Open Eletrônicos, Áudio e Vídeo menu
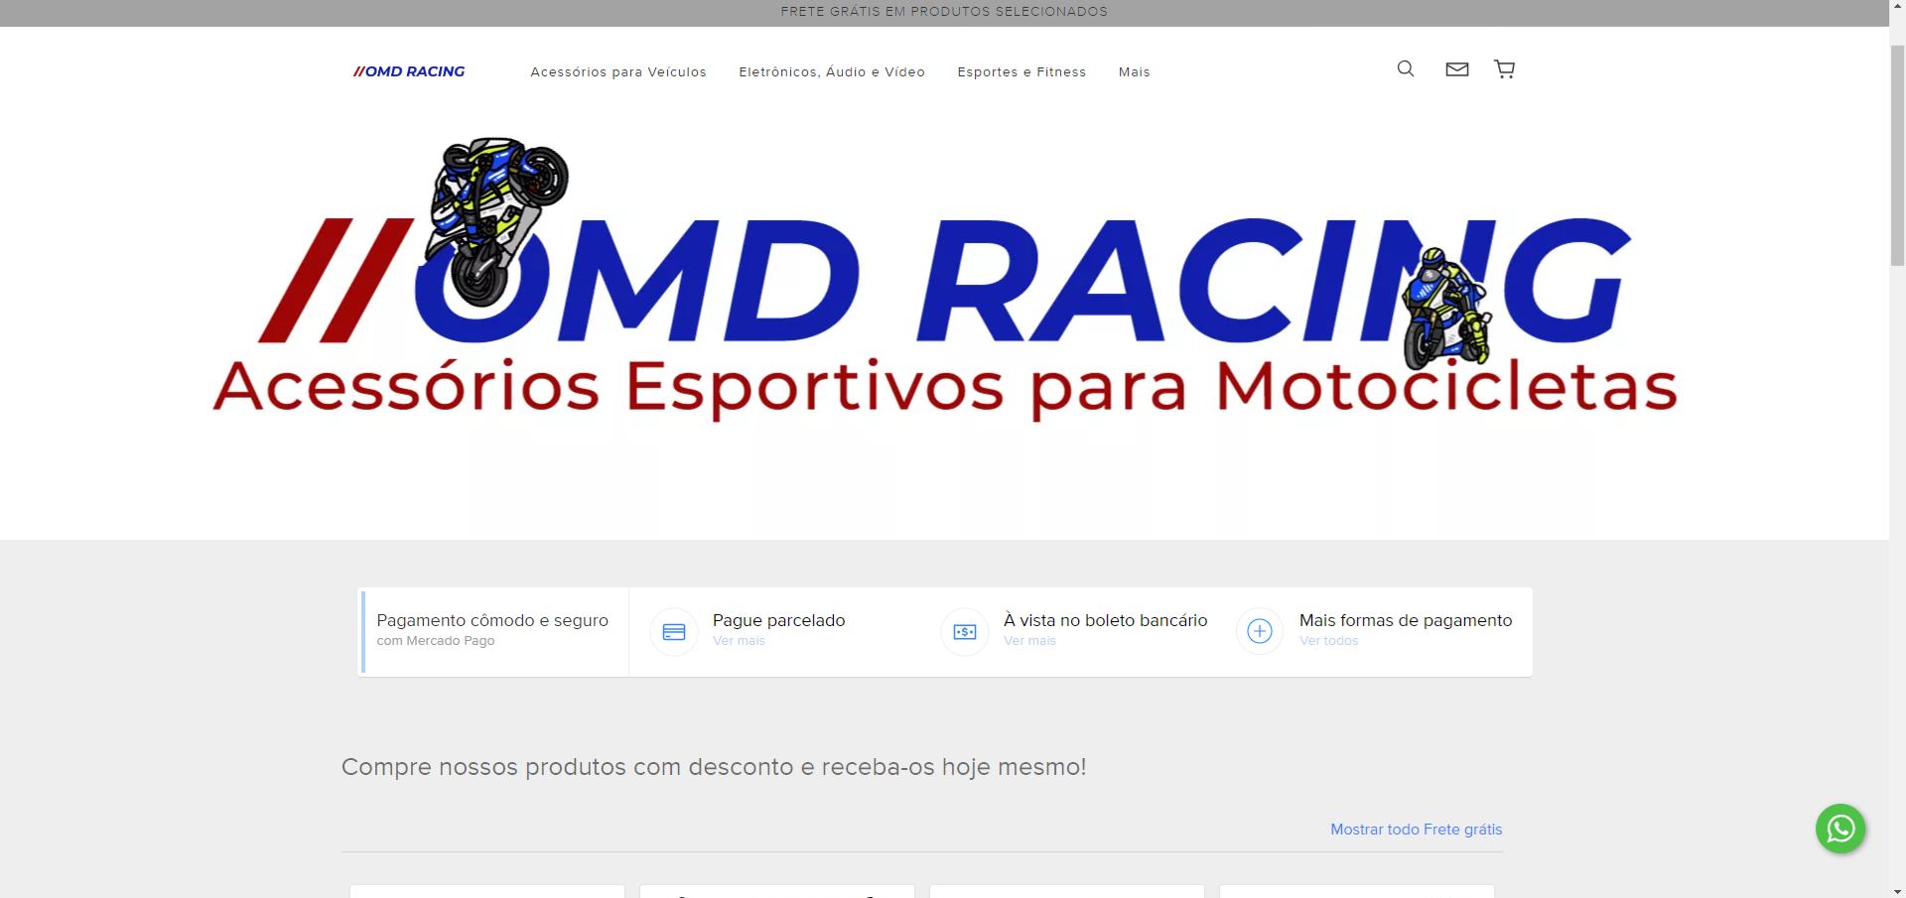This screenshot has height=898, width=1906. pyautogui.click(x=832, y=72)
